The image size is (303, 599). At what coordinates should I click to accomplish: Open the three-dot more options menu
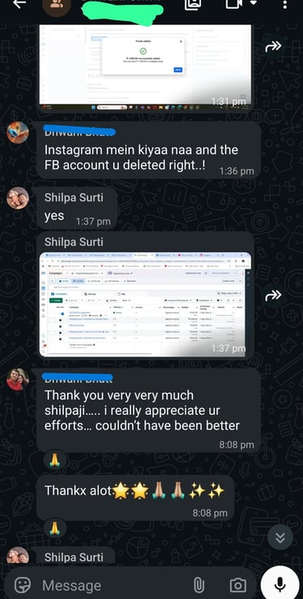(284, 4)
